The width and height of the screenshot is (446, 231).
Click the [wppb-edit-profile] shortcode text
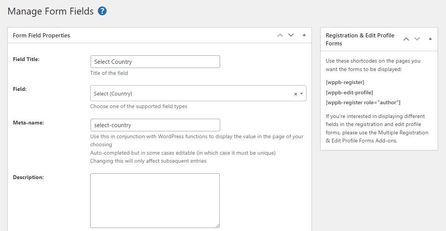point(349,93)
